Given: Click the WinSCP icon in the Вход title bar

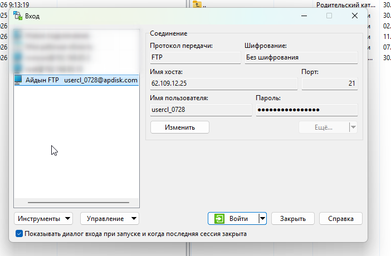Looking at the screenshot, I should (18, 16).
